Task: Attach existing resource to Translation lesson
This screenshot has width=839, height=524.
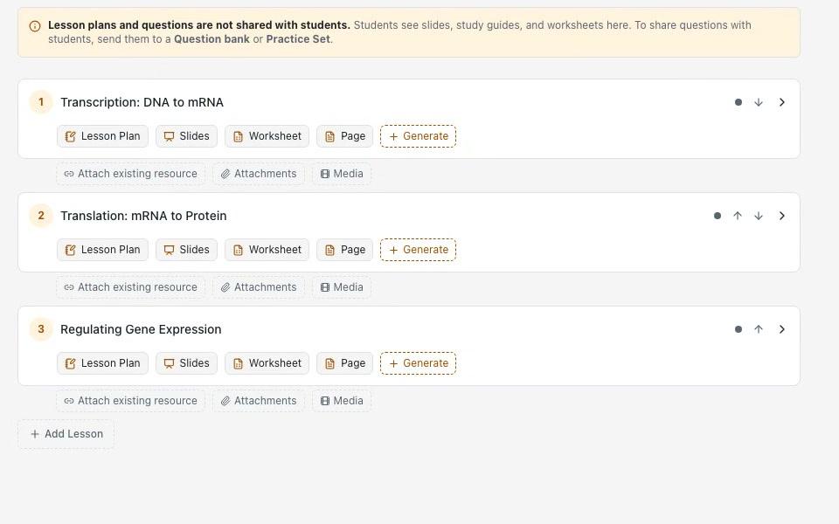Action: 131,287
